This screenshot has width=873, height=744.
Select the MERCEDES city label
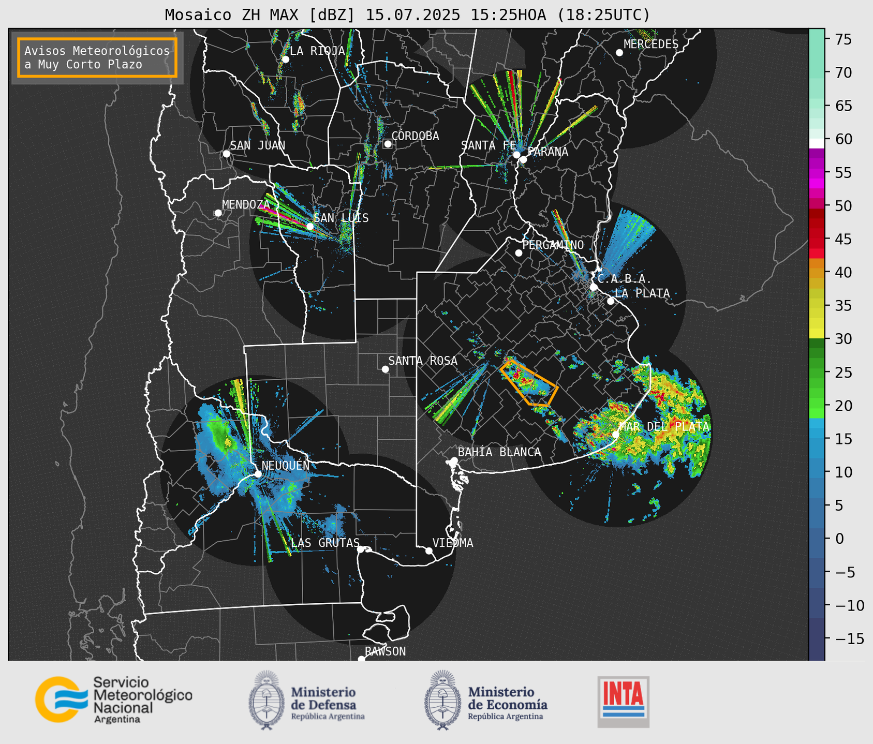(651, 44)
